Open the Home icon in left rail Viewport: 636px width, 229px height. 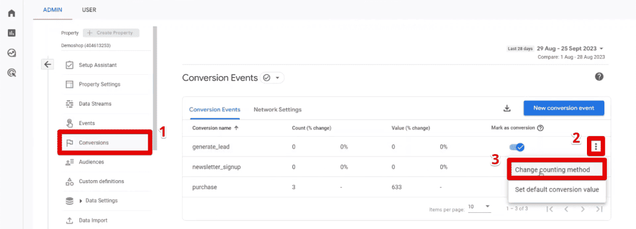12,14
